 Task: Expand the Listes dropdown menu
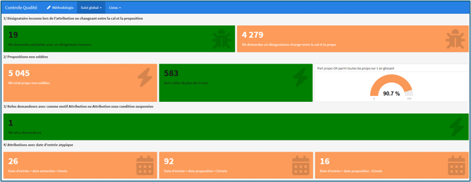coord(115,7)
